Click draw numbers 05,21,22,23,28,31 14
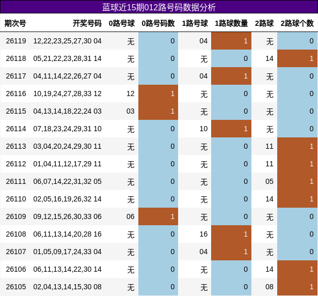318x296 pixels. pyautogui.click(x=67, y=59)
